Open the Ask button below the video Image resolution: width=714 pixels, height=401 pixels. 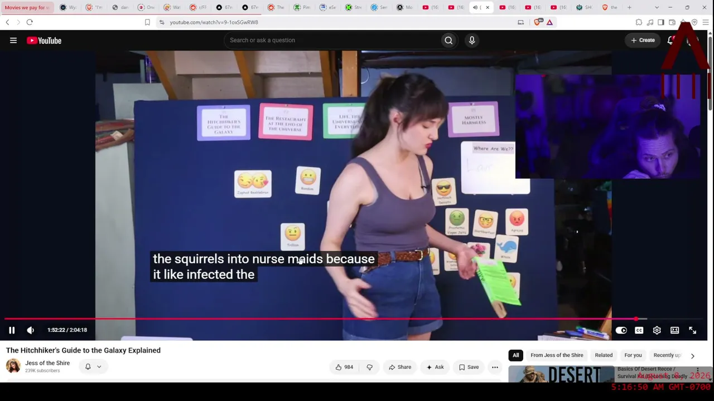point(435,367)
